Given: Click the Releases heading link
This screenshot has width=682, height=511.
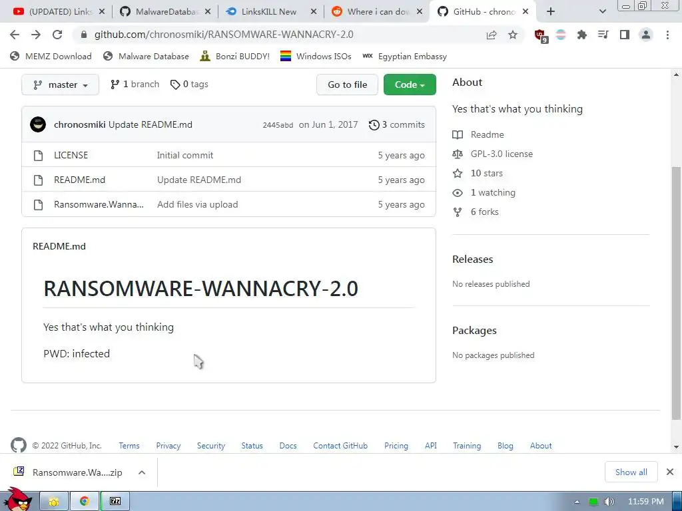Looking at the screenshot, I should pyautogui.click(x=472, y=259).
